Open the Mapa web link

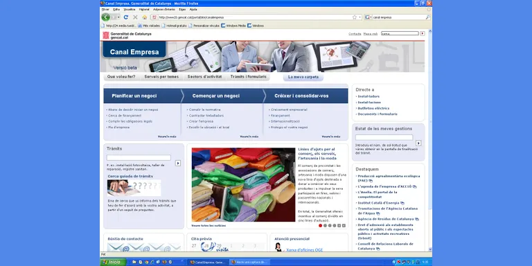coord(371,34)
